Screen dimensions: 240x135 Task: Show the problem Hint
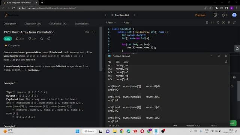[x=87, y=32]
